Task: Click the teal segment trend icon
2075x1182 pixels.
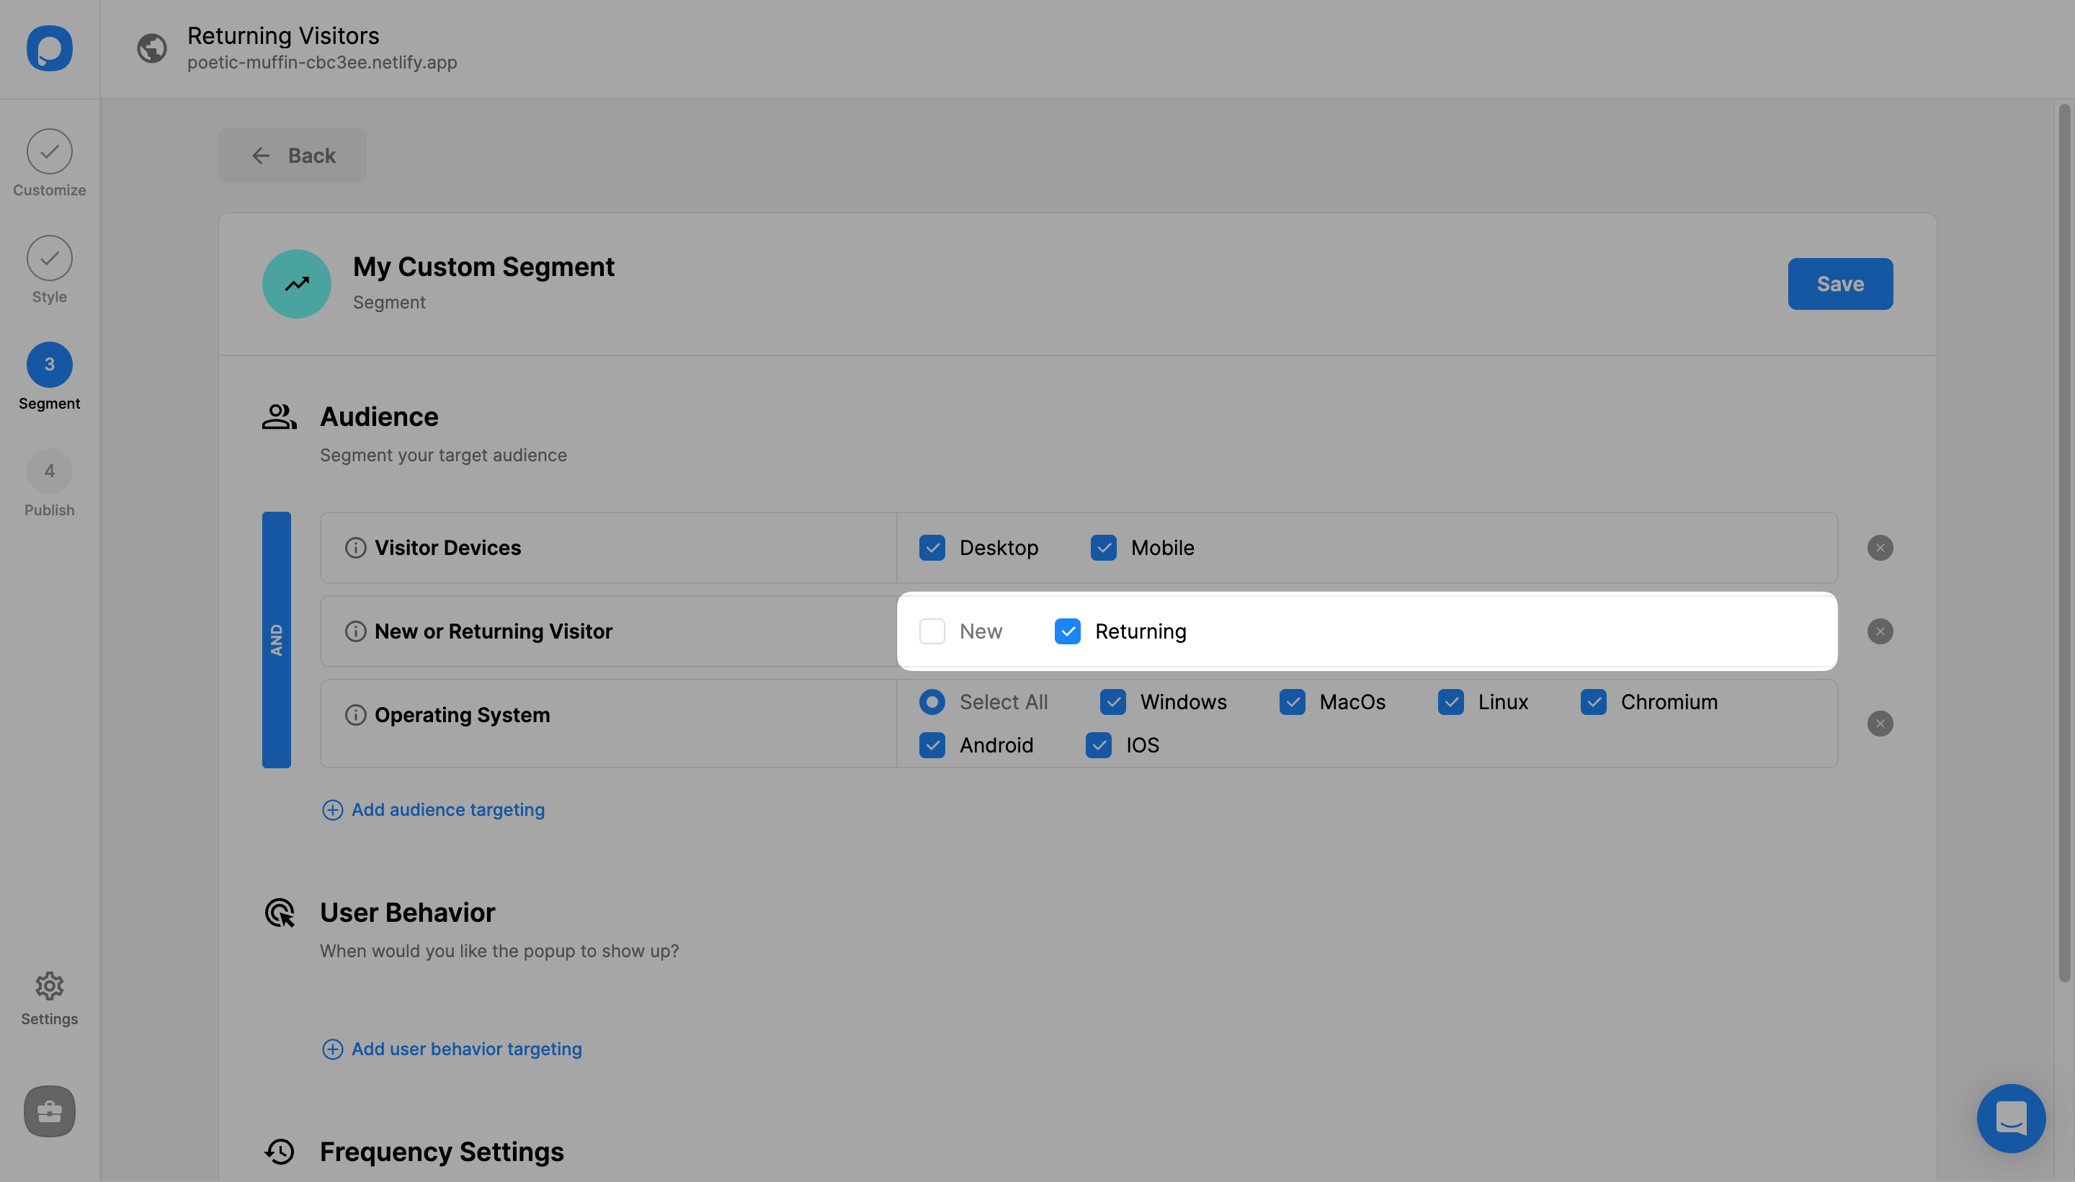Action: 296,283
